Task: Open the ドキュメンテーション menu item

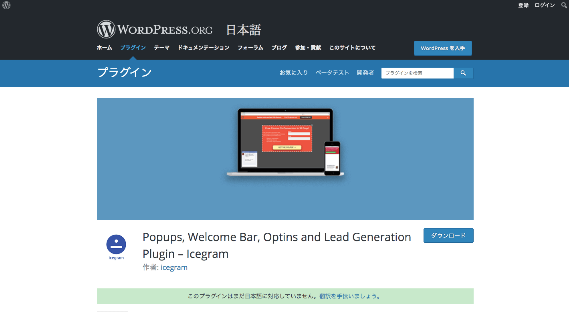Action: [x=204, y=48]
